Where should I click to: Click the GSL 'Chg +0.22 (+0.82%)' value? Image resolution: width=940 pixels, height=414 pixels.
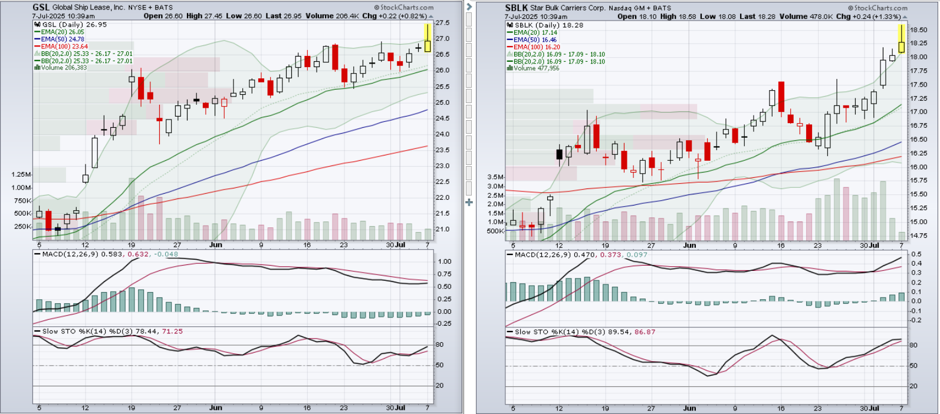tap(395, 16)
